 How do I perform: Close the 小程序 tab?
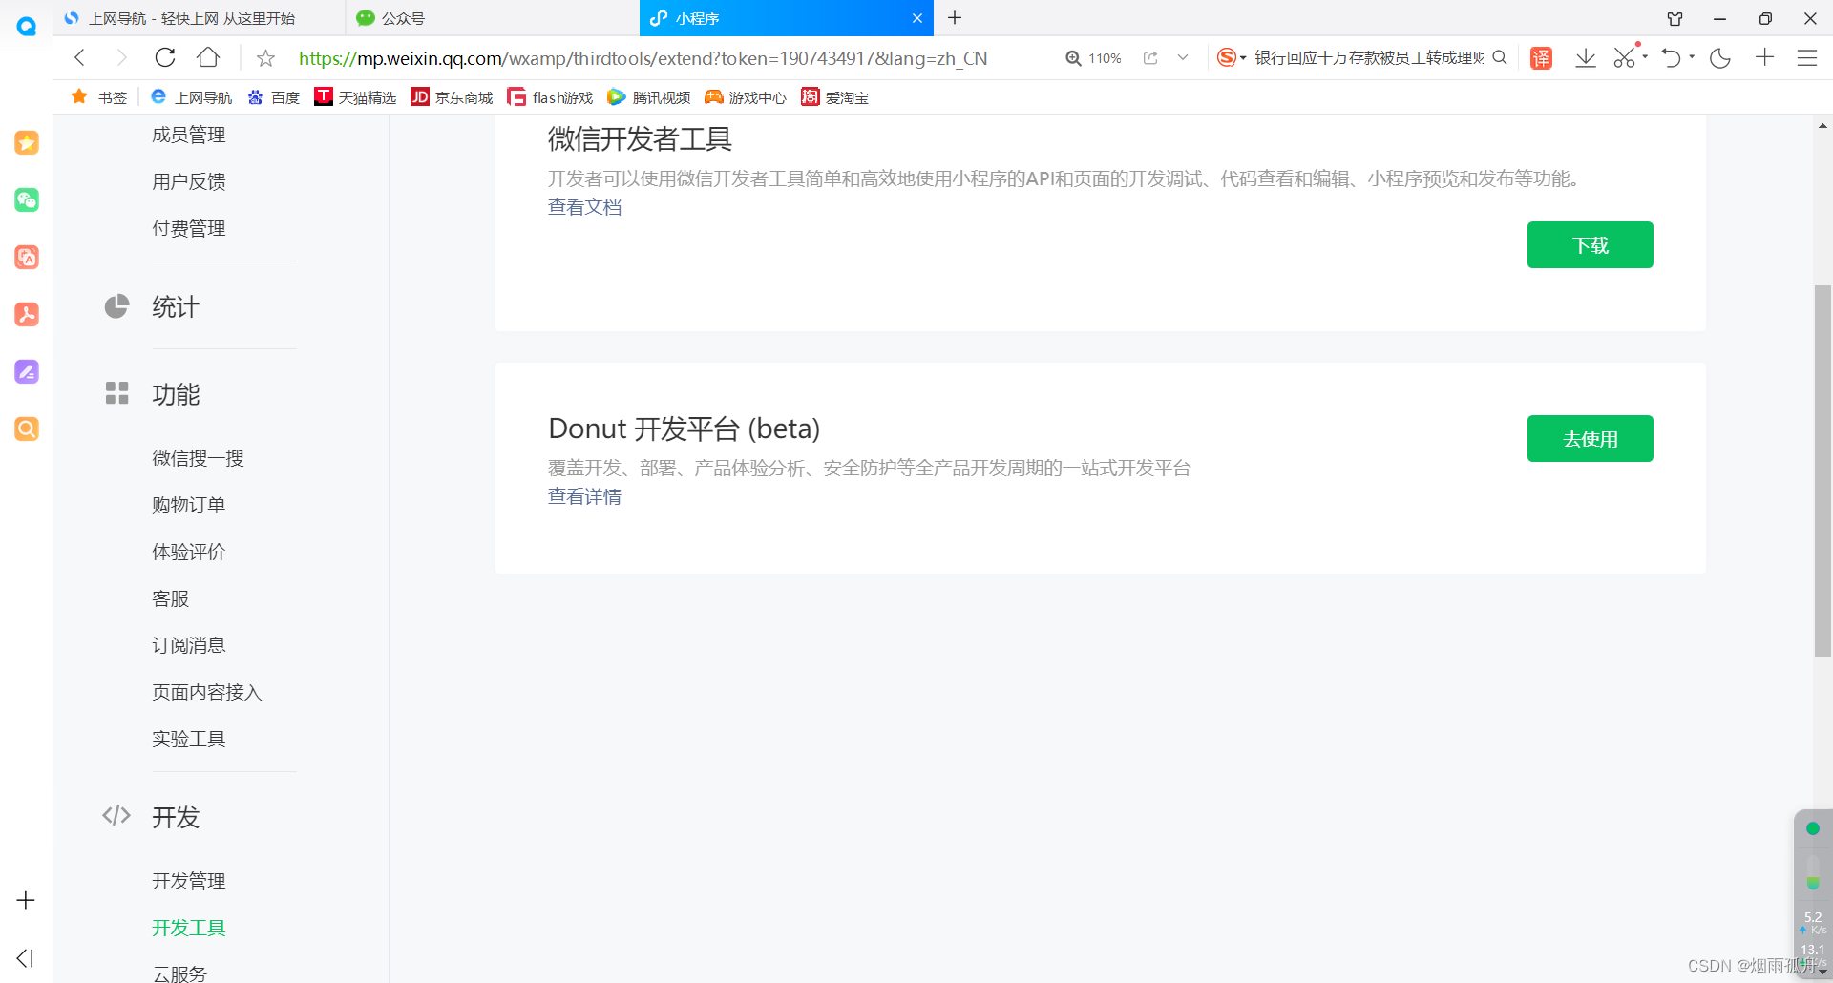(916, 18)
